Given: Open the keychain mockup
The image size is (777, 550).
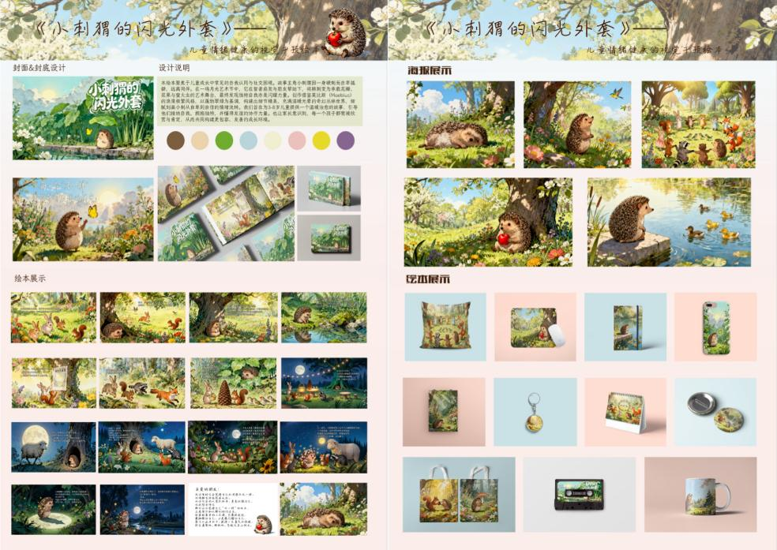Looking at the screenshot, I should pyautogui.click(x=535, y=411).
